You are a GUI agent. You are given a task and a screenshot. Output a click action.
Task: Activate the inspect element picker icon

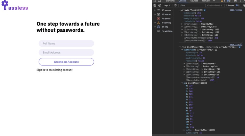pos(155,1)
